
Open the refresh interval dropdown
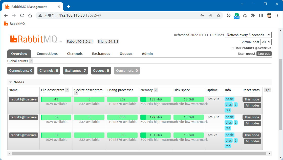pyautogui.click(x=248, y=35)
